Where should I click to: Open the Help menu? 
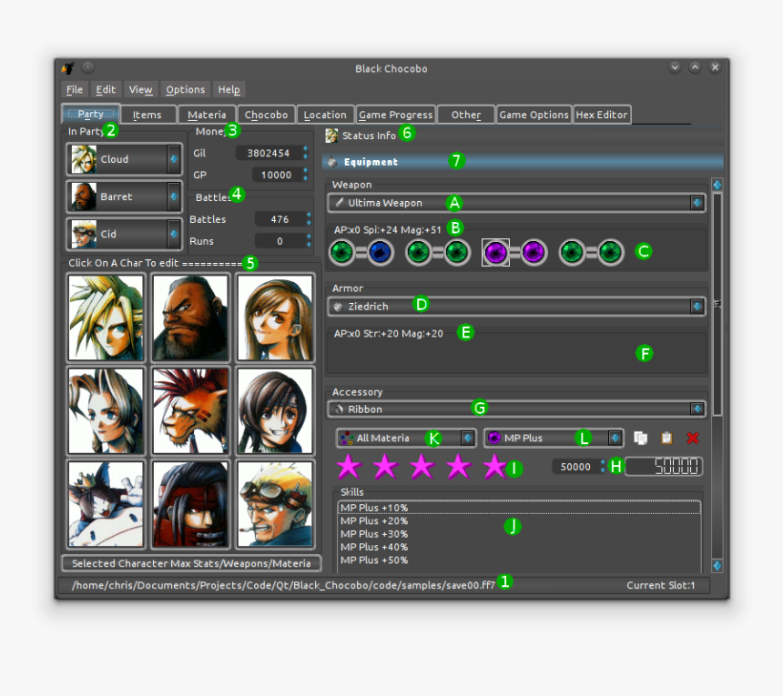(229, 90)
